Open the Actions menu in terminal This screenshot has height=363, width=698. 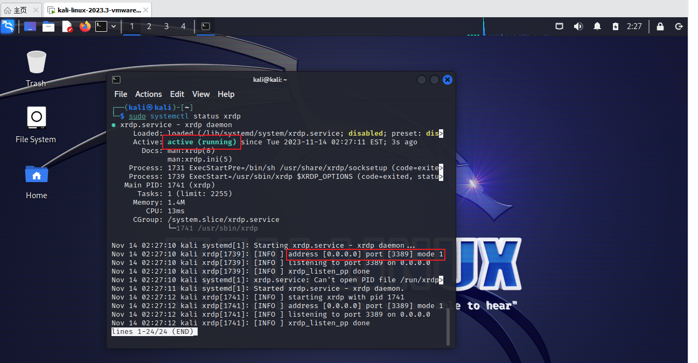(x=149, y=94)
